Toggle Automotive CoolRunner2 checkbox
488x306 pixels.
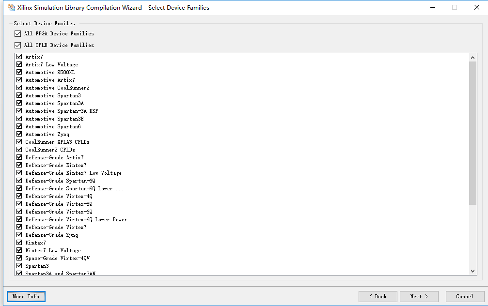pyautogui.click(x=19, y=88)
